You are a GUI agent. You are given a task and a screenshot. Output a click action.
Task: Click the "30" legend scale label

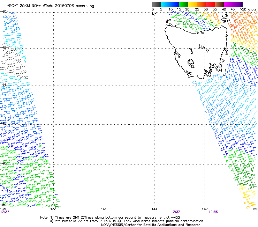click(206, 9)
